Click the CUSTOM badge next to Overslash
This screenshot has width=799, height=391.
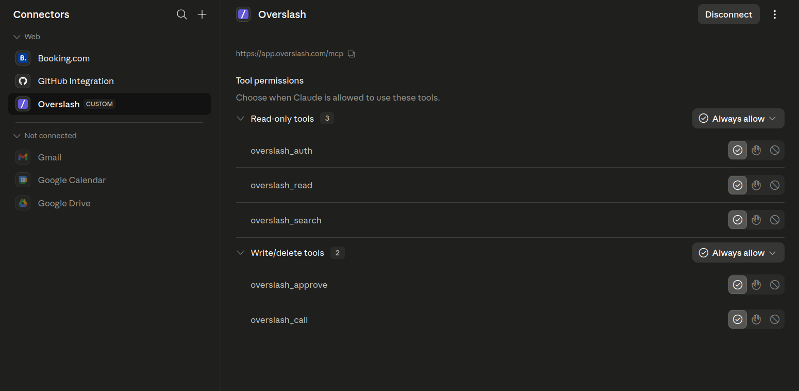(x=99, y=104)
